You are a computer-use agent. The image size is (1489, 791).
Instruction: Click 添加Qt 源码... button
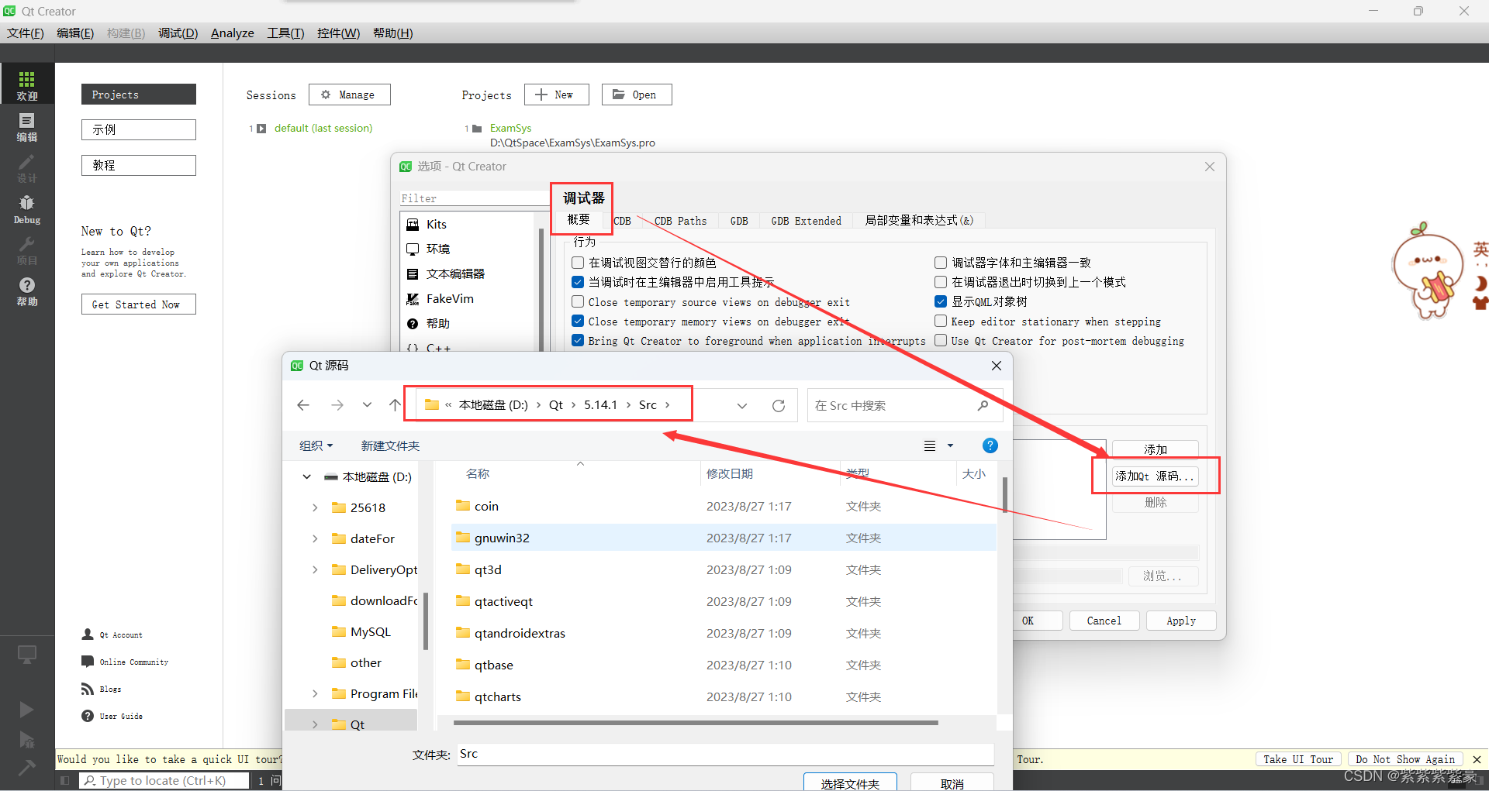click(1155, 476)
